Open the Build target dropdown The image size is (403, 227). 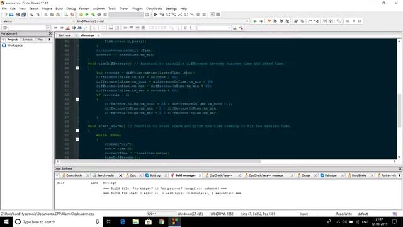pos(126,15)
